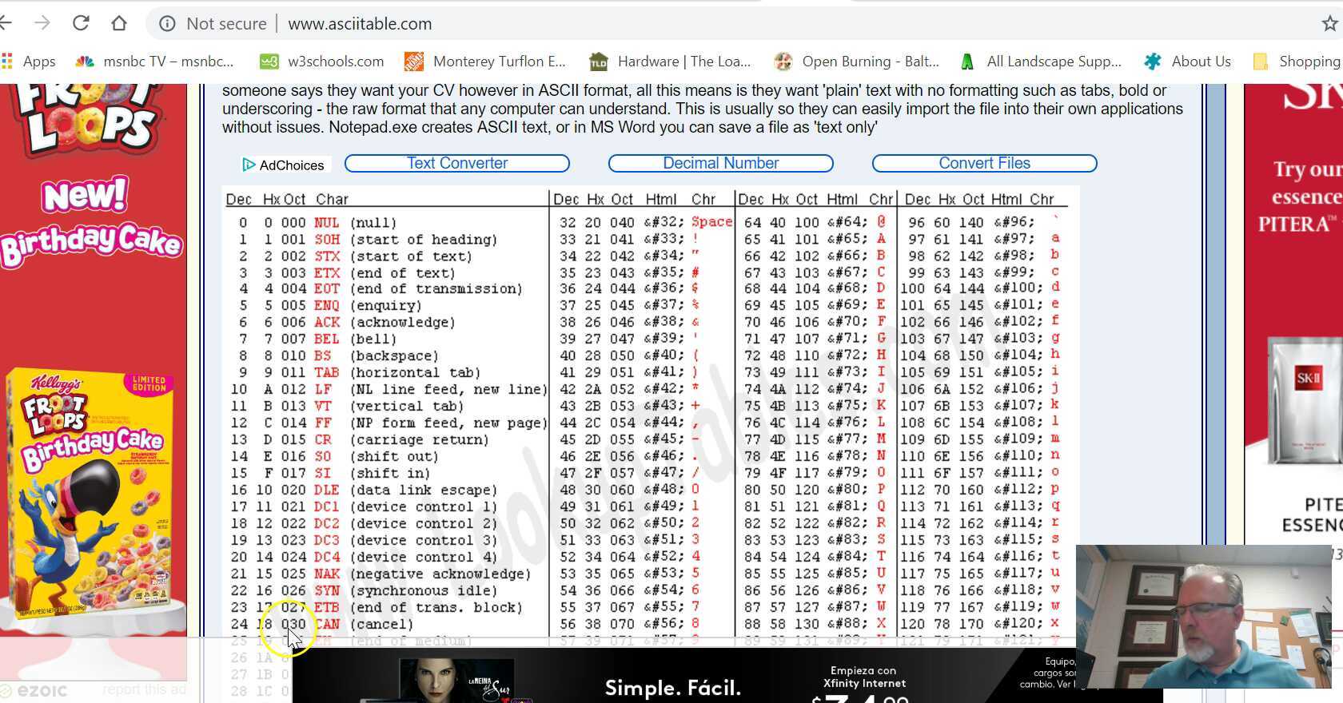Click '(carriage return)' description
This screenshot has height=703, width=1343.
(x=420, y=440)
